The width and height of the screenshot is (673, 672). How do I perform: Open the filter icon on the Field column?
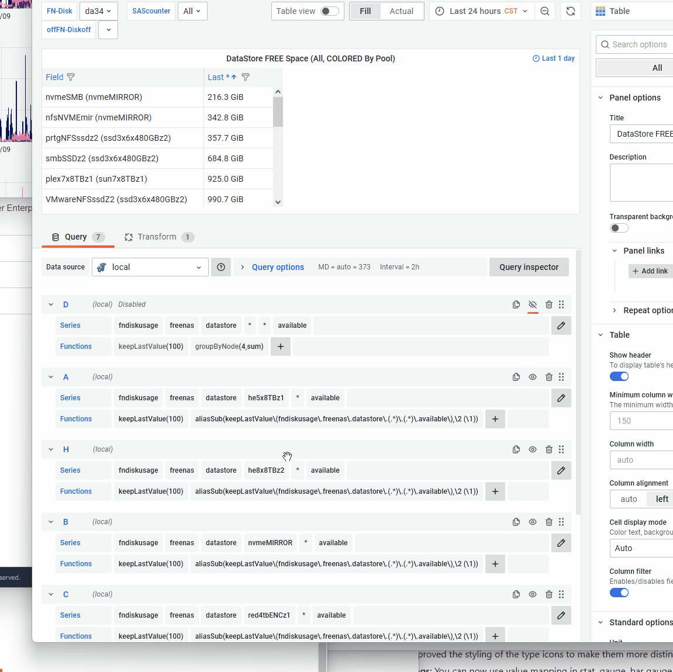tap(71, 77)
